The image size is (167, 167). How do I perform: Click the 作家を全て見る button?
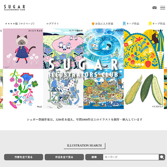pyautogui.click(x=23, y=157)
